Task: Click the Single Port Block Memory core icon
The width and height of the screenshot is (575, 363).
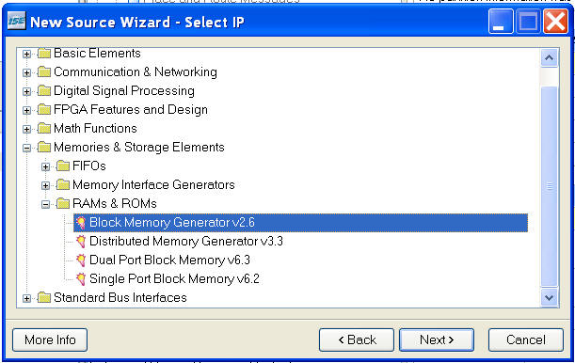Action: (x=81, y=278)
